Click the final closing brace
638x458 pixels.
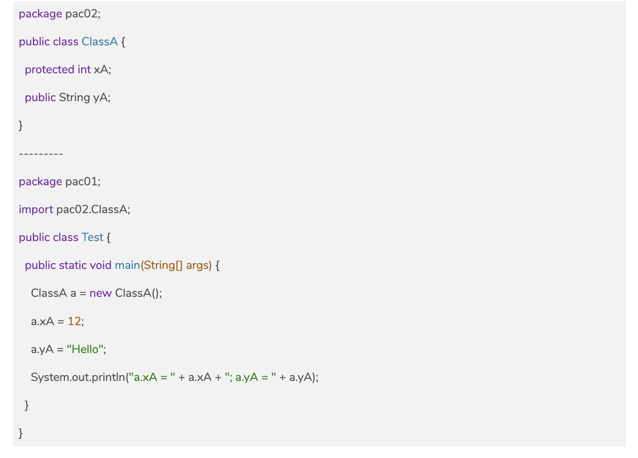21,433
